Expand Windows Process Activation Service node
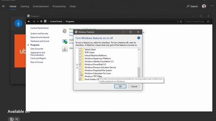 [x=77, y=68]
